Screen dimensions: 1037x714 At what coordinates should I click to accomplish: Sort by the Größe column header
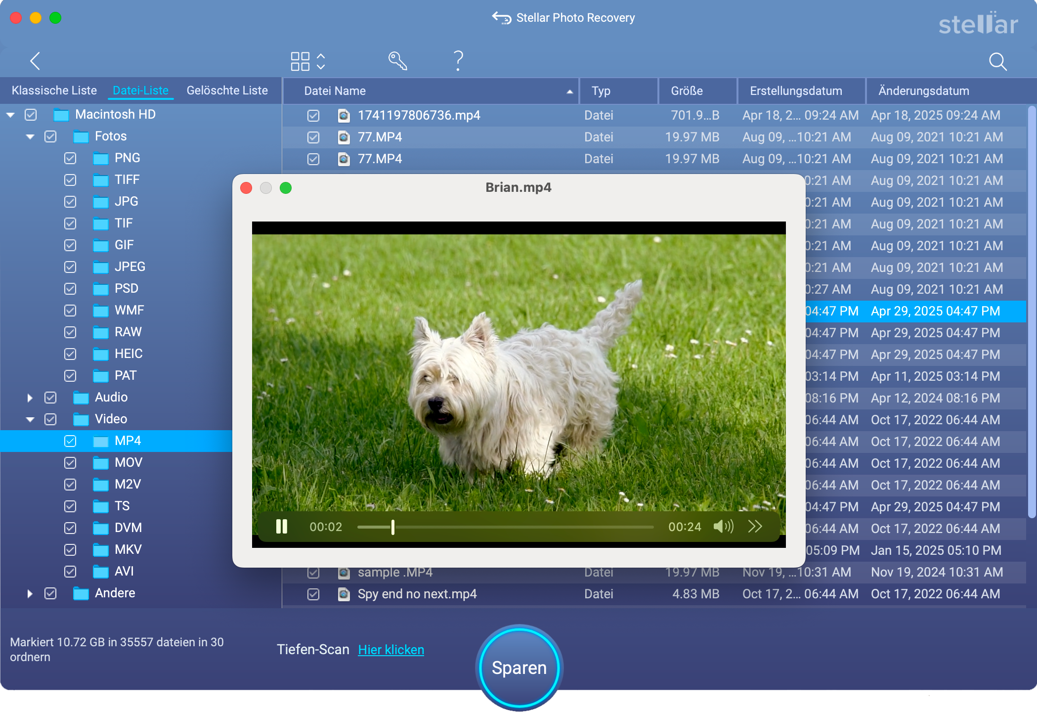click(697, 91)
